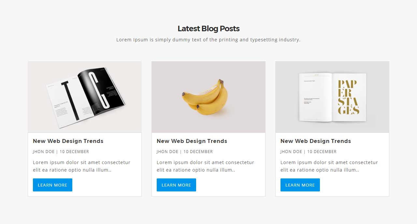The width and height of the screenshot is (417, 224).
Task: Click Learn More under Paper Stages post
Action: point(300,185)
